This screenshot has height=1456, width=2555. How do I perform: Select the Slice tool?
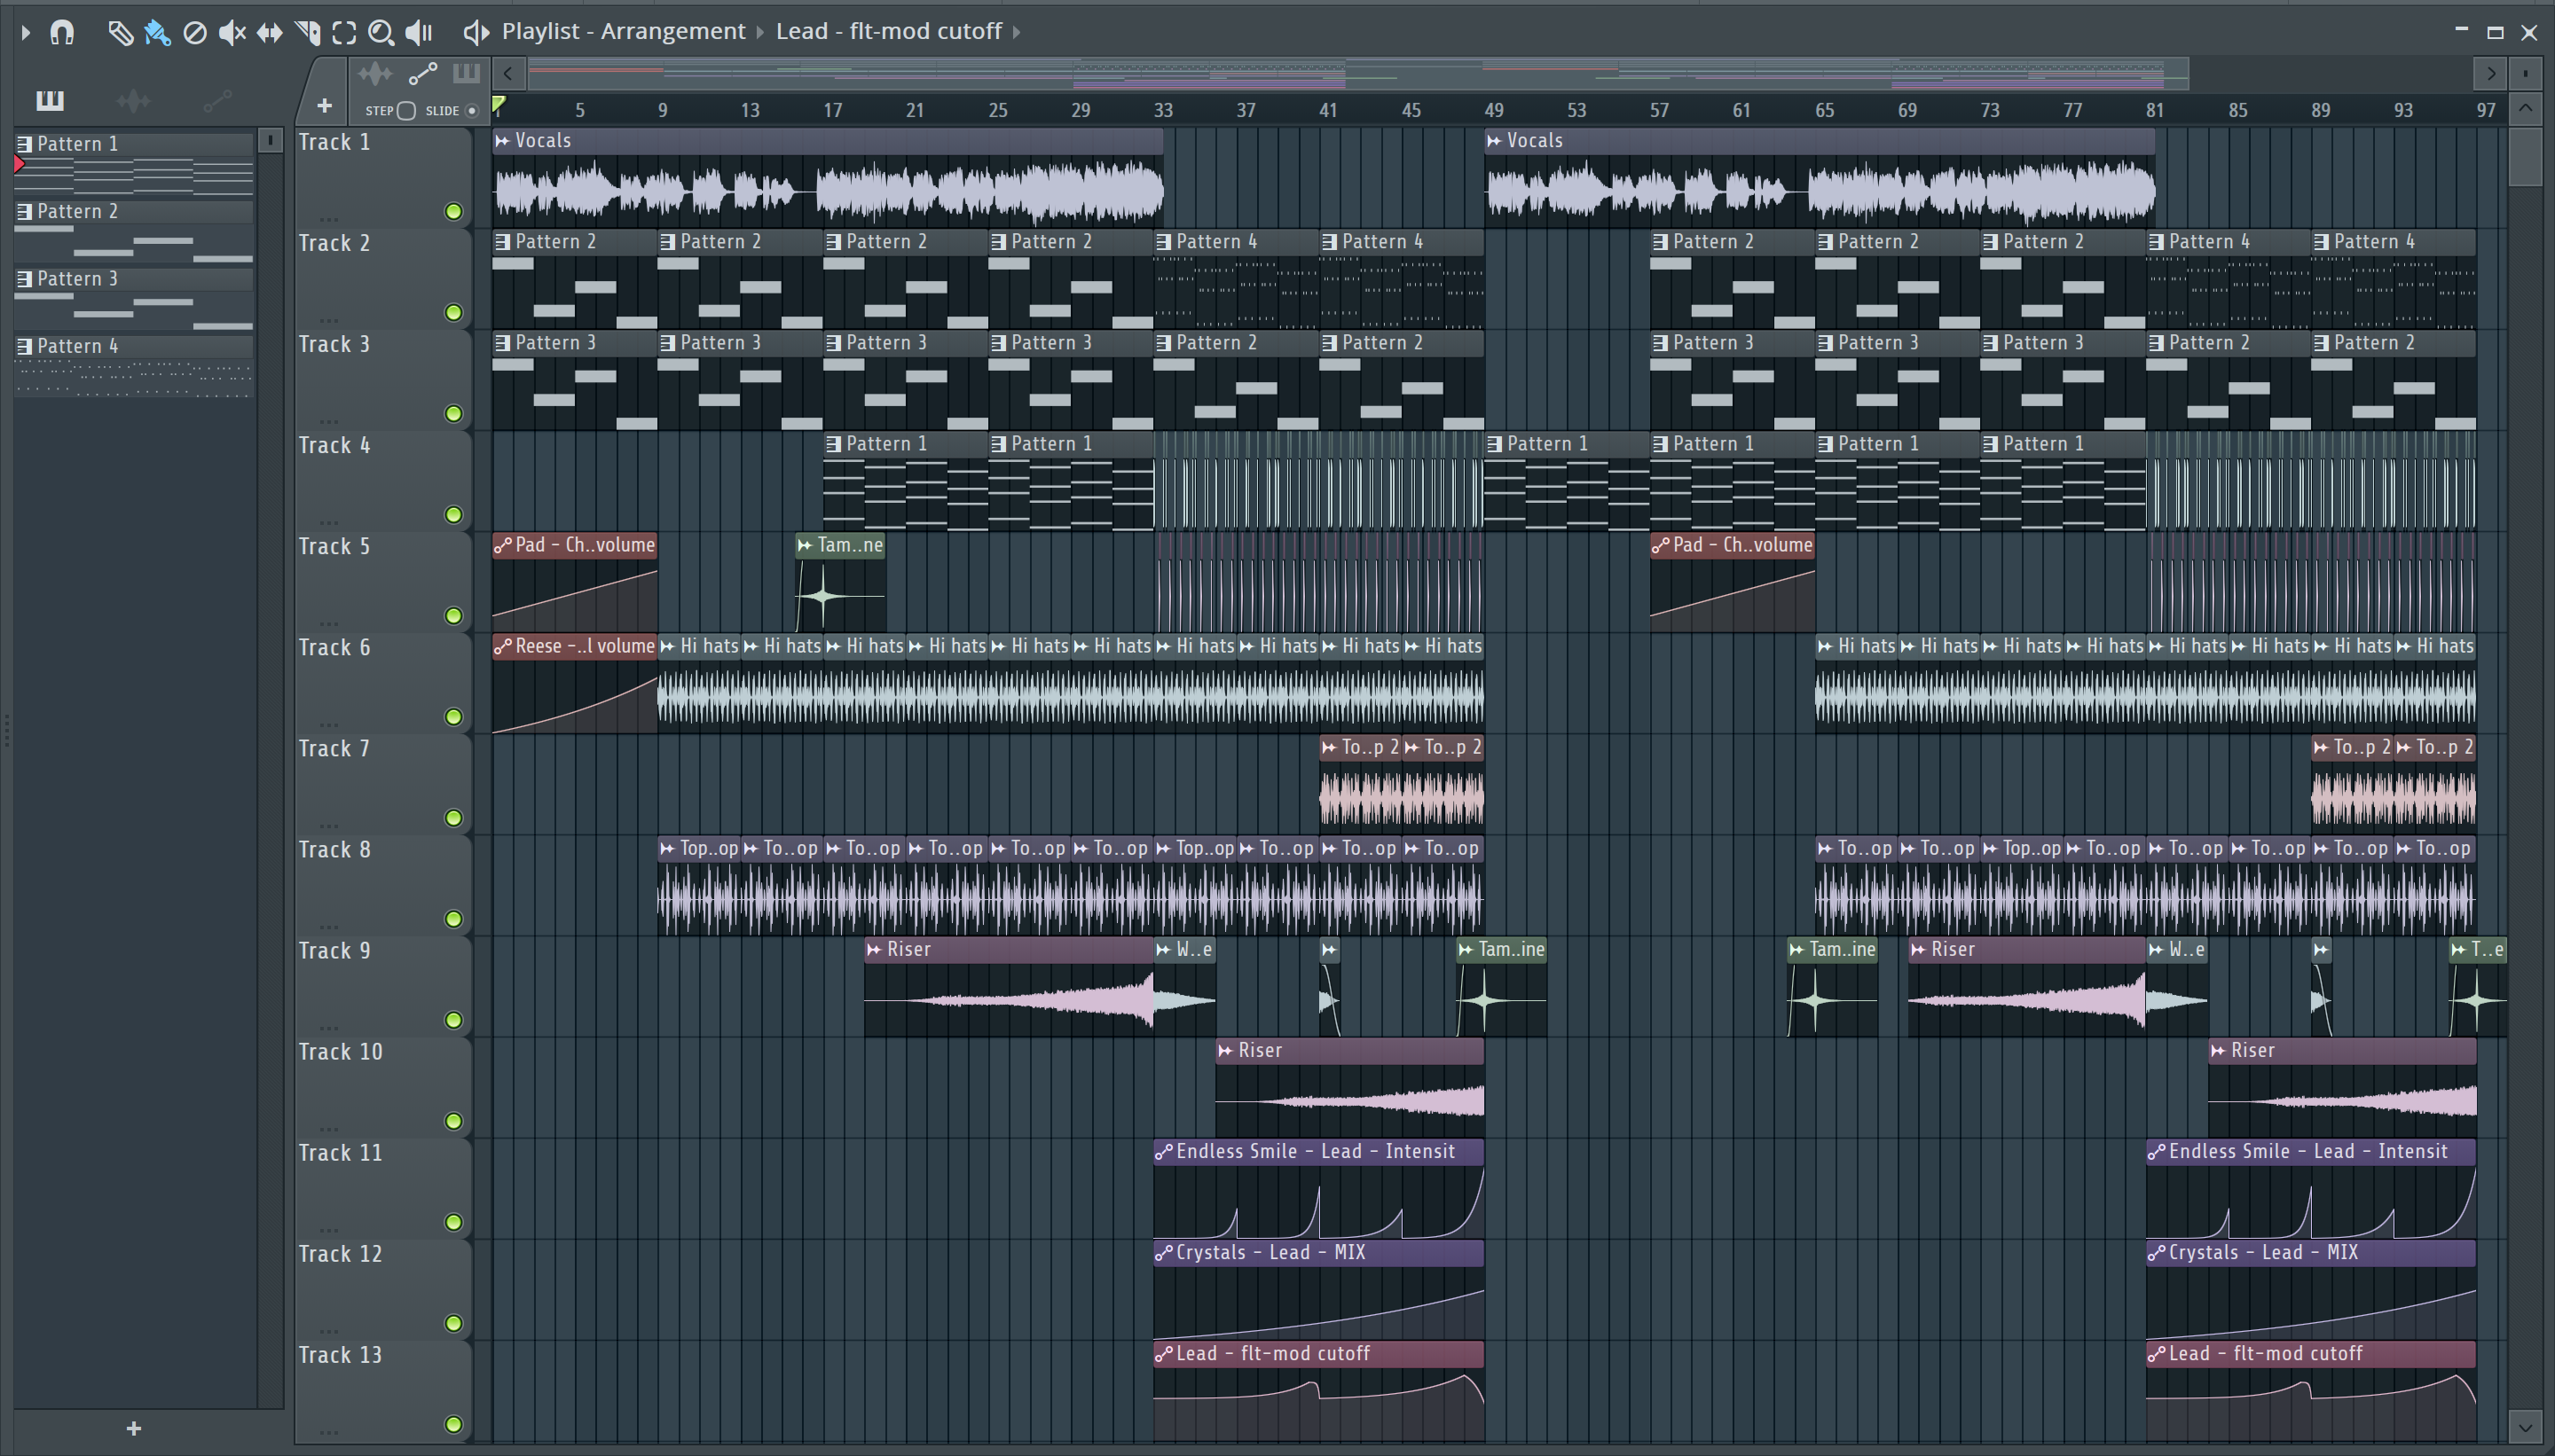pos(307,32)
